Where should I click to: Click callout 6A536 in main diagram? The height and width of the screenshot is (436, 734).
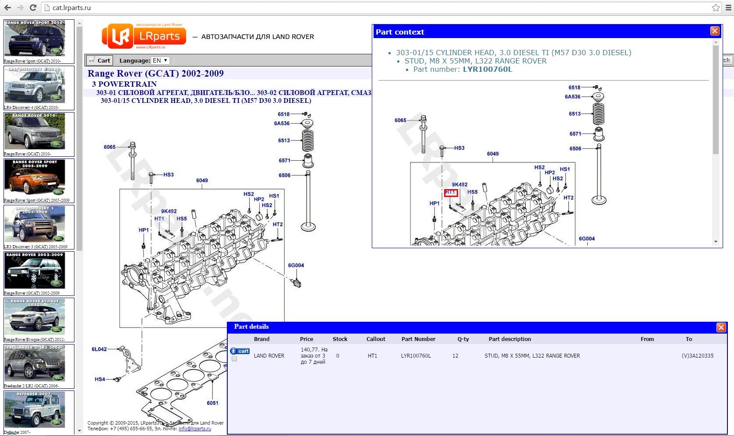pyautogui.click(x=282, y=123)
